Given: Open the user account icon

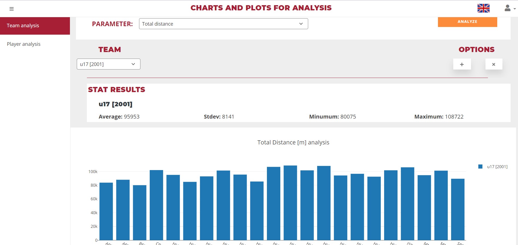Looking at the screenshot, I should pos(507,8).
